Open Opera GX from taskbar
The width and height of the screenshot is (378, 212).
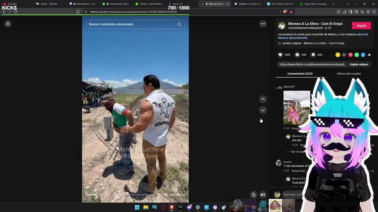163,207
